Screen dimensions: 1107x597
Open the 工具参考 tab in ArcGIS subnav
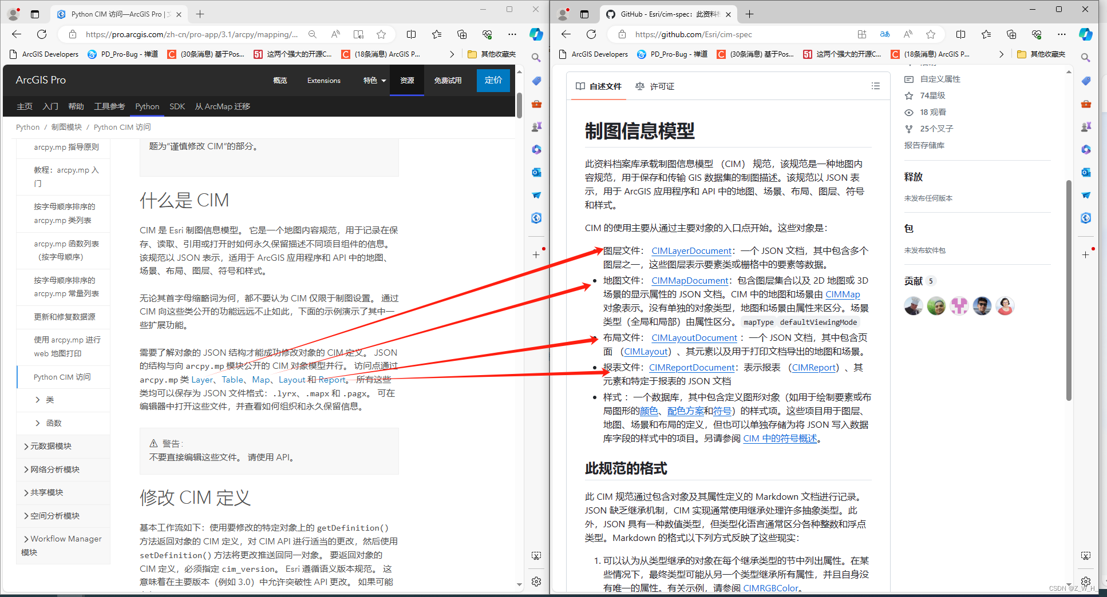(x=109, y=106)
